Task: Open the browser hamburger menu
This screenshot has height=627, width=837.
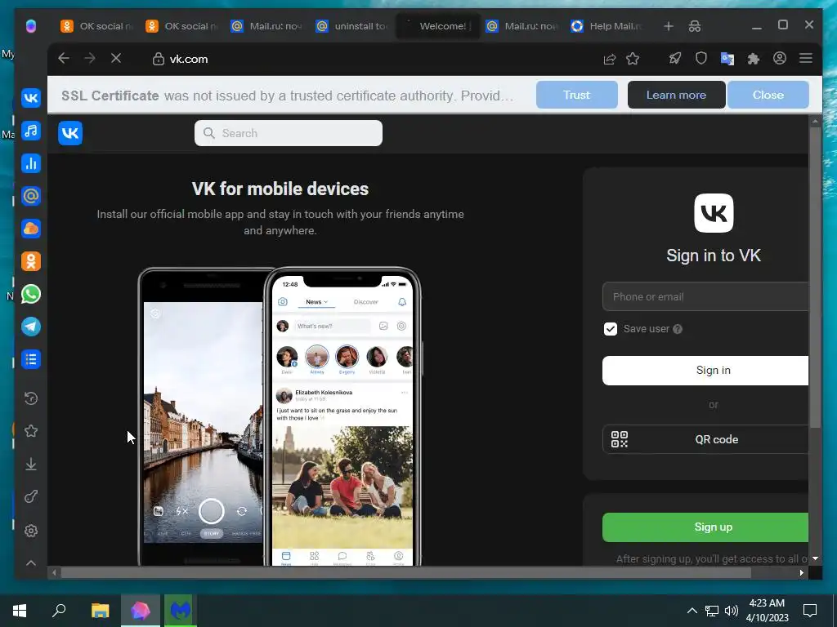Action: click(805, 58)
